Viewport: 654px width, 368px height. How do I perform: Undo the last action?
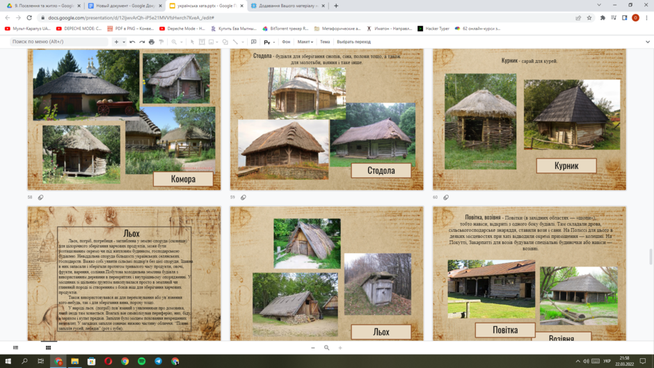[x=132, y=42]
